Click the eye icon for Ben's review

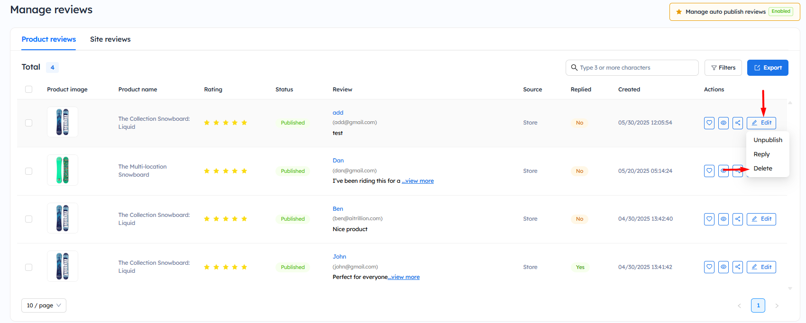pyautogui.click(x=724, y=219)
